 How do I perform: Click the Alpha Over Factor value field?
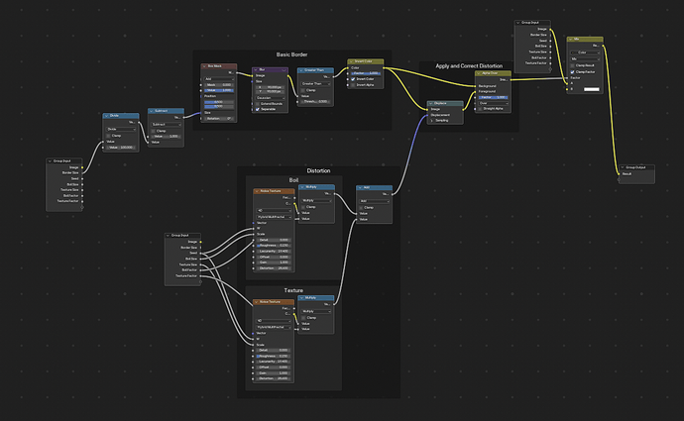tap(494, 97)
